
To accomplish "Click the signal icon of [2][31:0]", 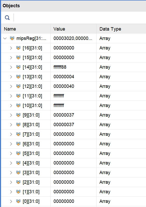I will click(18, 182).
